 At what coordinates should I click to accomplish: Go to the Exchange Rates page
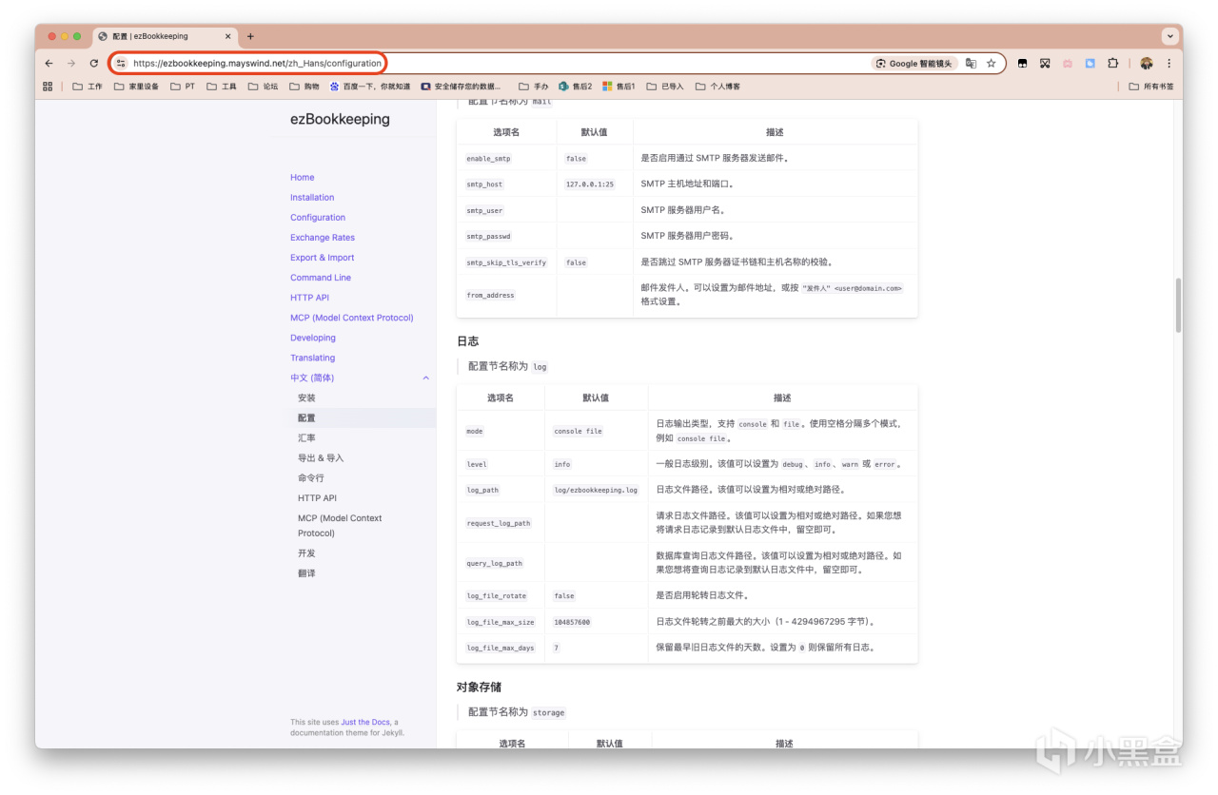[323, 238]
